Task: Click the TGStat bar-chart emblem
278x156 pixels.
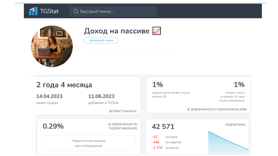Action: coord(33,11)
